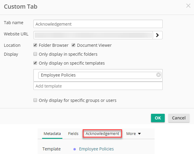Image resolution: width=194 pixels, height=154 pixels.
Task: Uncheck the Document Viewer checkbox
Action: click(73, 45)
